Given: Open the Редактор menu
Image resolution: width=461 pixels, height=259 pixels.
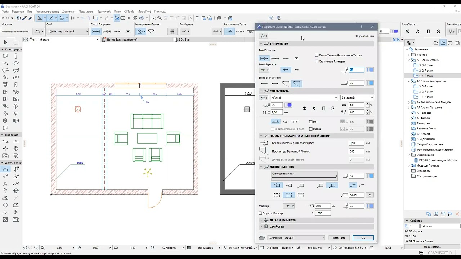Looking at the screenshot, I should click(x=18, y=12).
